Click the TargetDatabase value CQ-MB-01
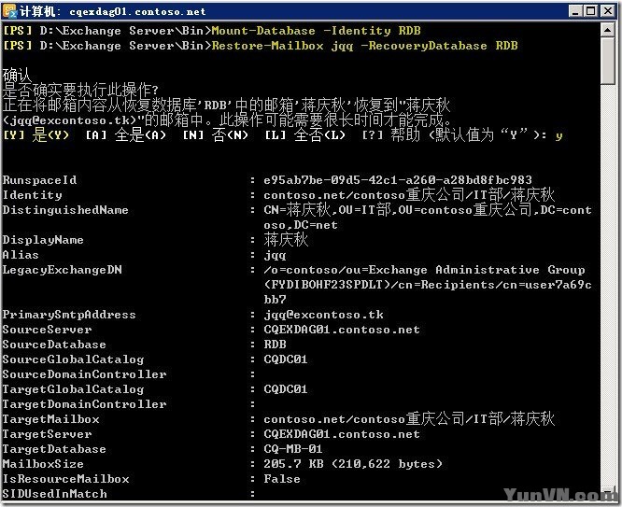The image size is (622, 507). (293, 449)
